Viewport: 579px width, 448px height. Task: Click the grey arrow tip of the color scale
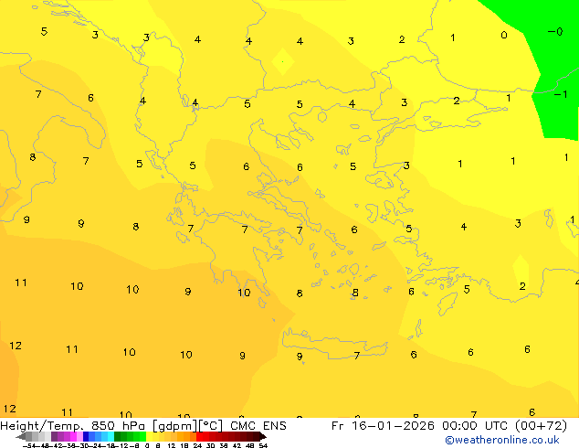click(x=21, y=437)
